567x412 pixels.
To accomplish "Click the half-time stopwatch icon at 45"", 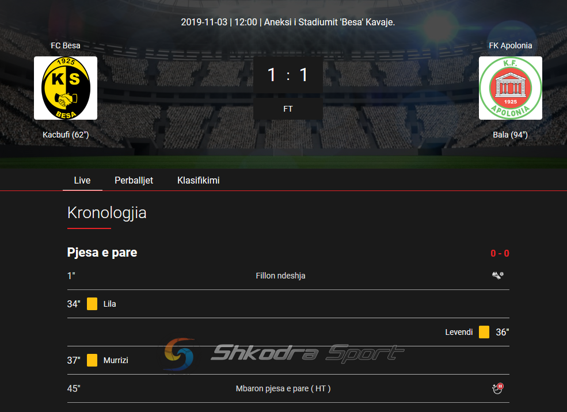I will (x=498, y=388).
